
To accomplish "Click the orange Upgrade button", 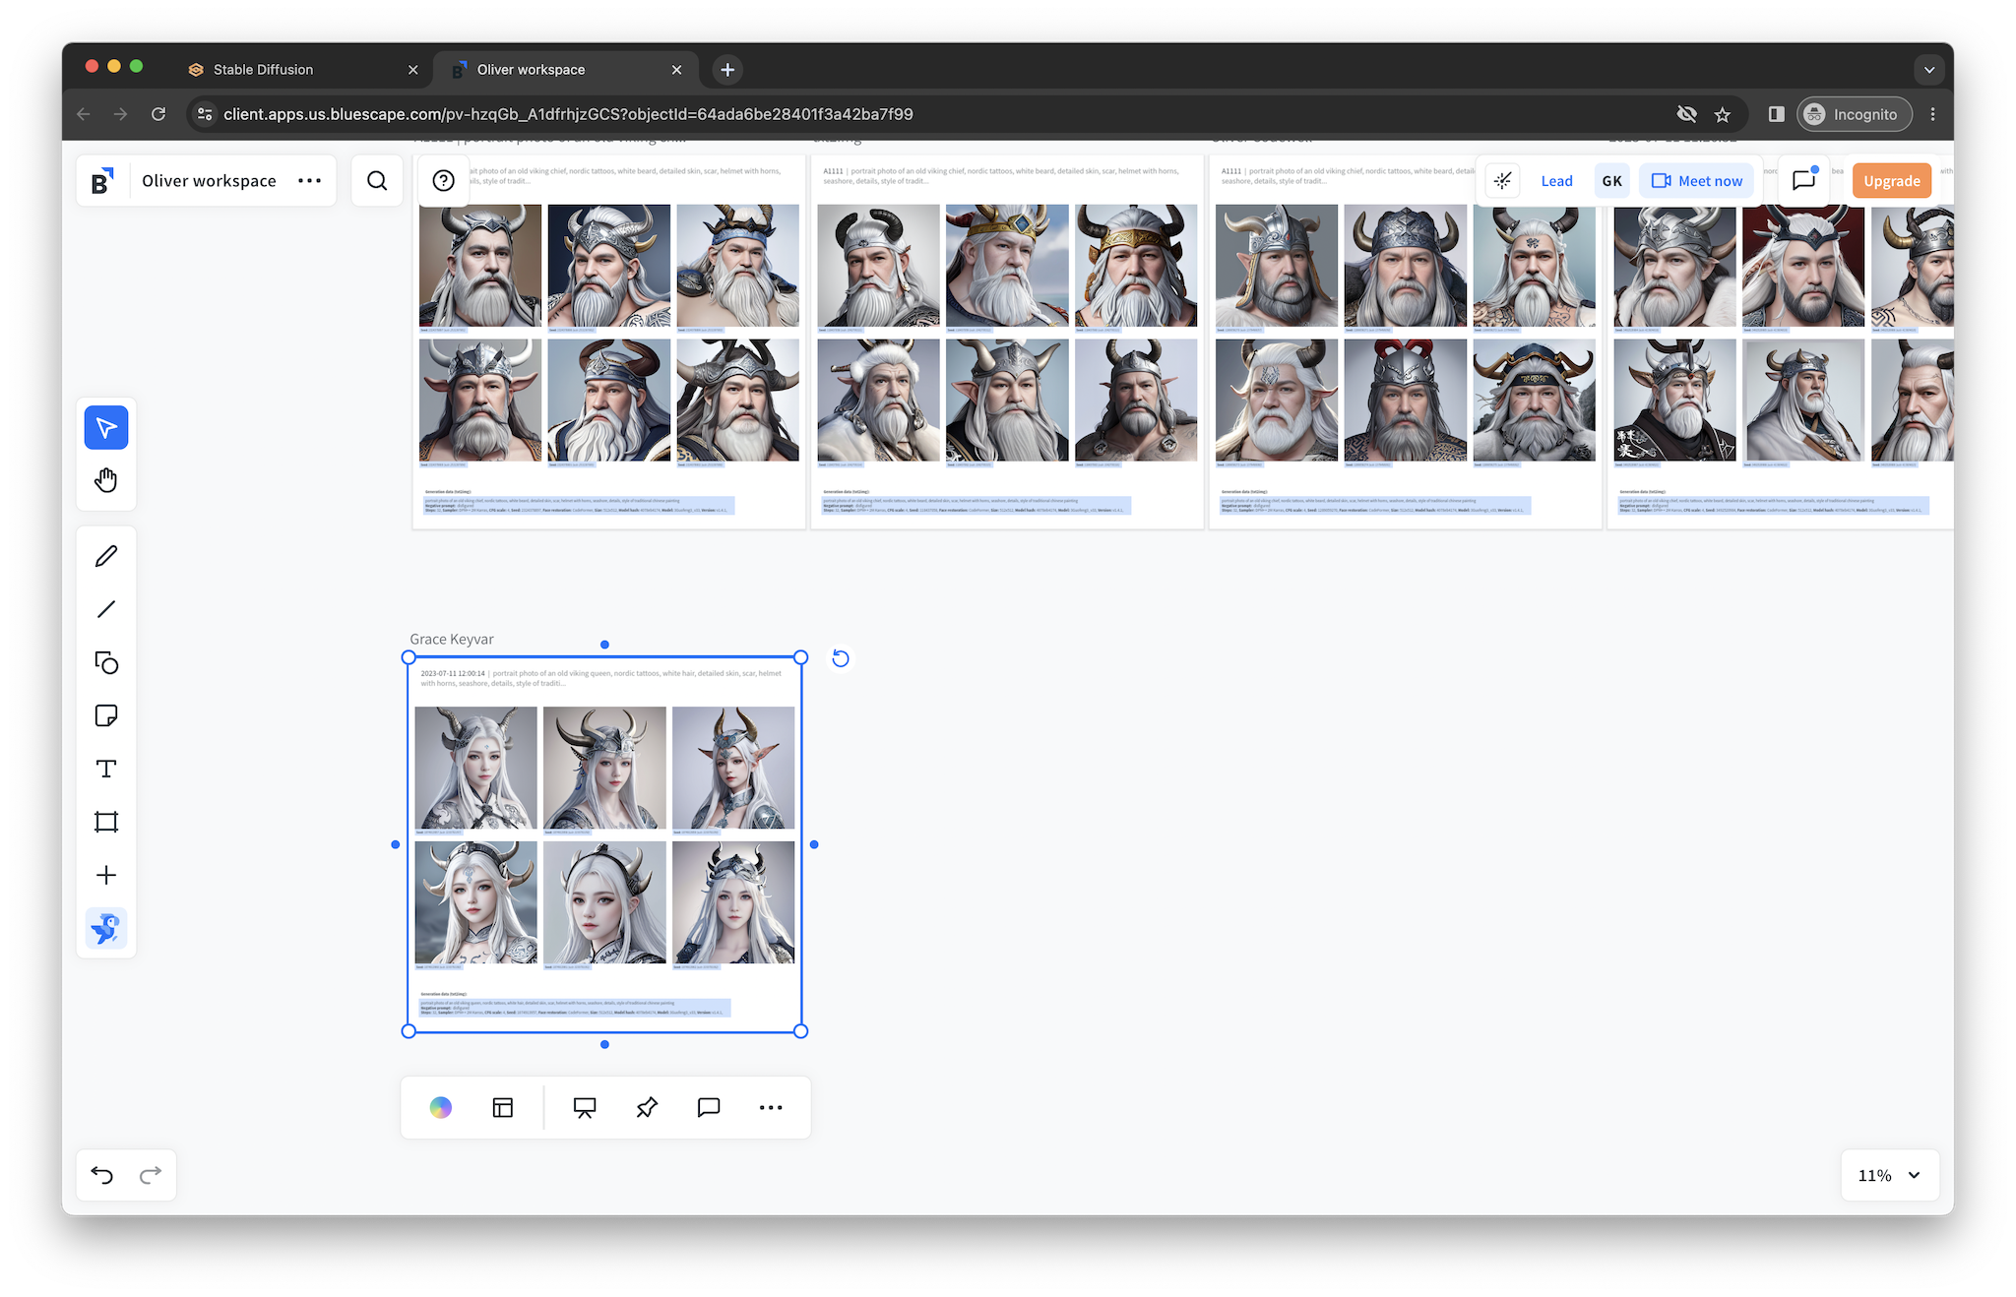I will tap(1891, 181).
